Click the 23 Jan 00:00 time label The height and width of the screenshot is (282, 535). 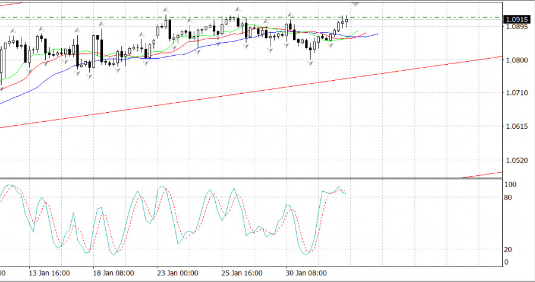tap(178, 273)
